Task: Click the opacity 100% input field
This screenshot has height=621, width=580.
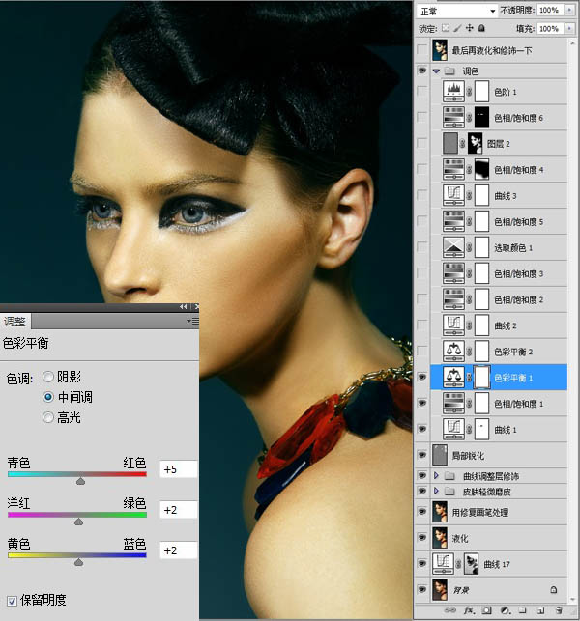Action: point(550,11)
